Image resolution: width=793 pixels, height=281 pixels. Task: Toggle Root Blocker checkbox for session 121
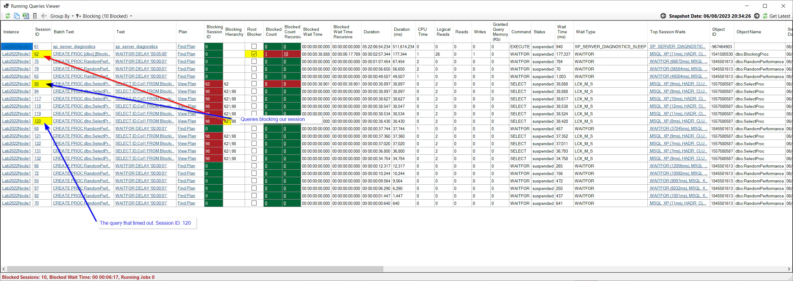(x=254, y=136)
